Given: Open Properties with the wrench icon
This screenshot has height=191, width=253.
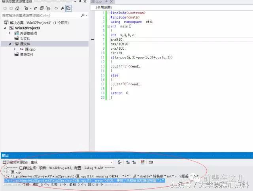Looking at the screenshot, I should tap(62, 8).
